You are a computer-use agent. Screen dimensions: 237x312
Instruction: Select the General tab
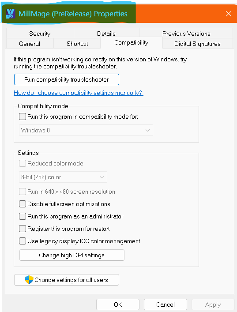tap(30, 44)
